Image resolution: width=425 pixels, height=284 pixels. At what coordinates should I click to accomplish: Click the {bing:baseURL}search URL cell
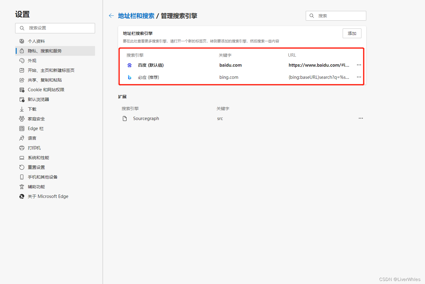click(319, 77)
